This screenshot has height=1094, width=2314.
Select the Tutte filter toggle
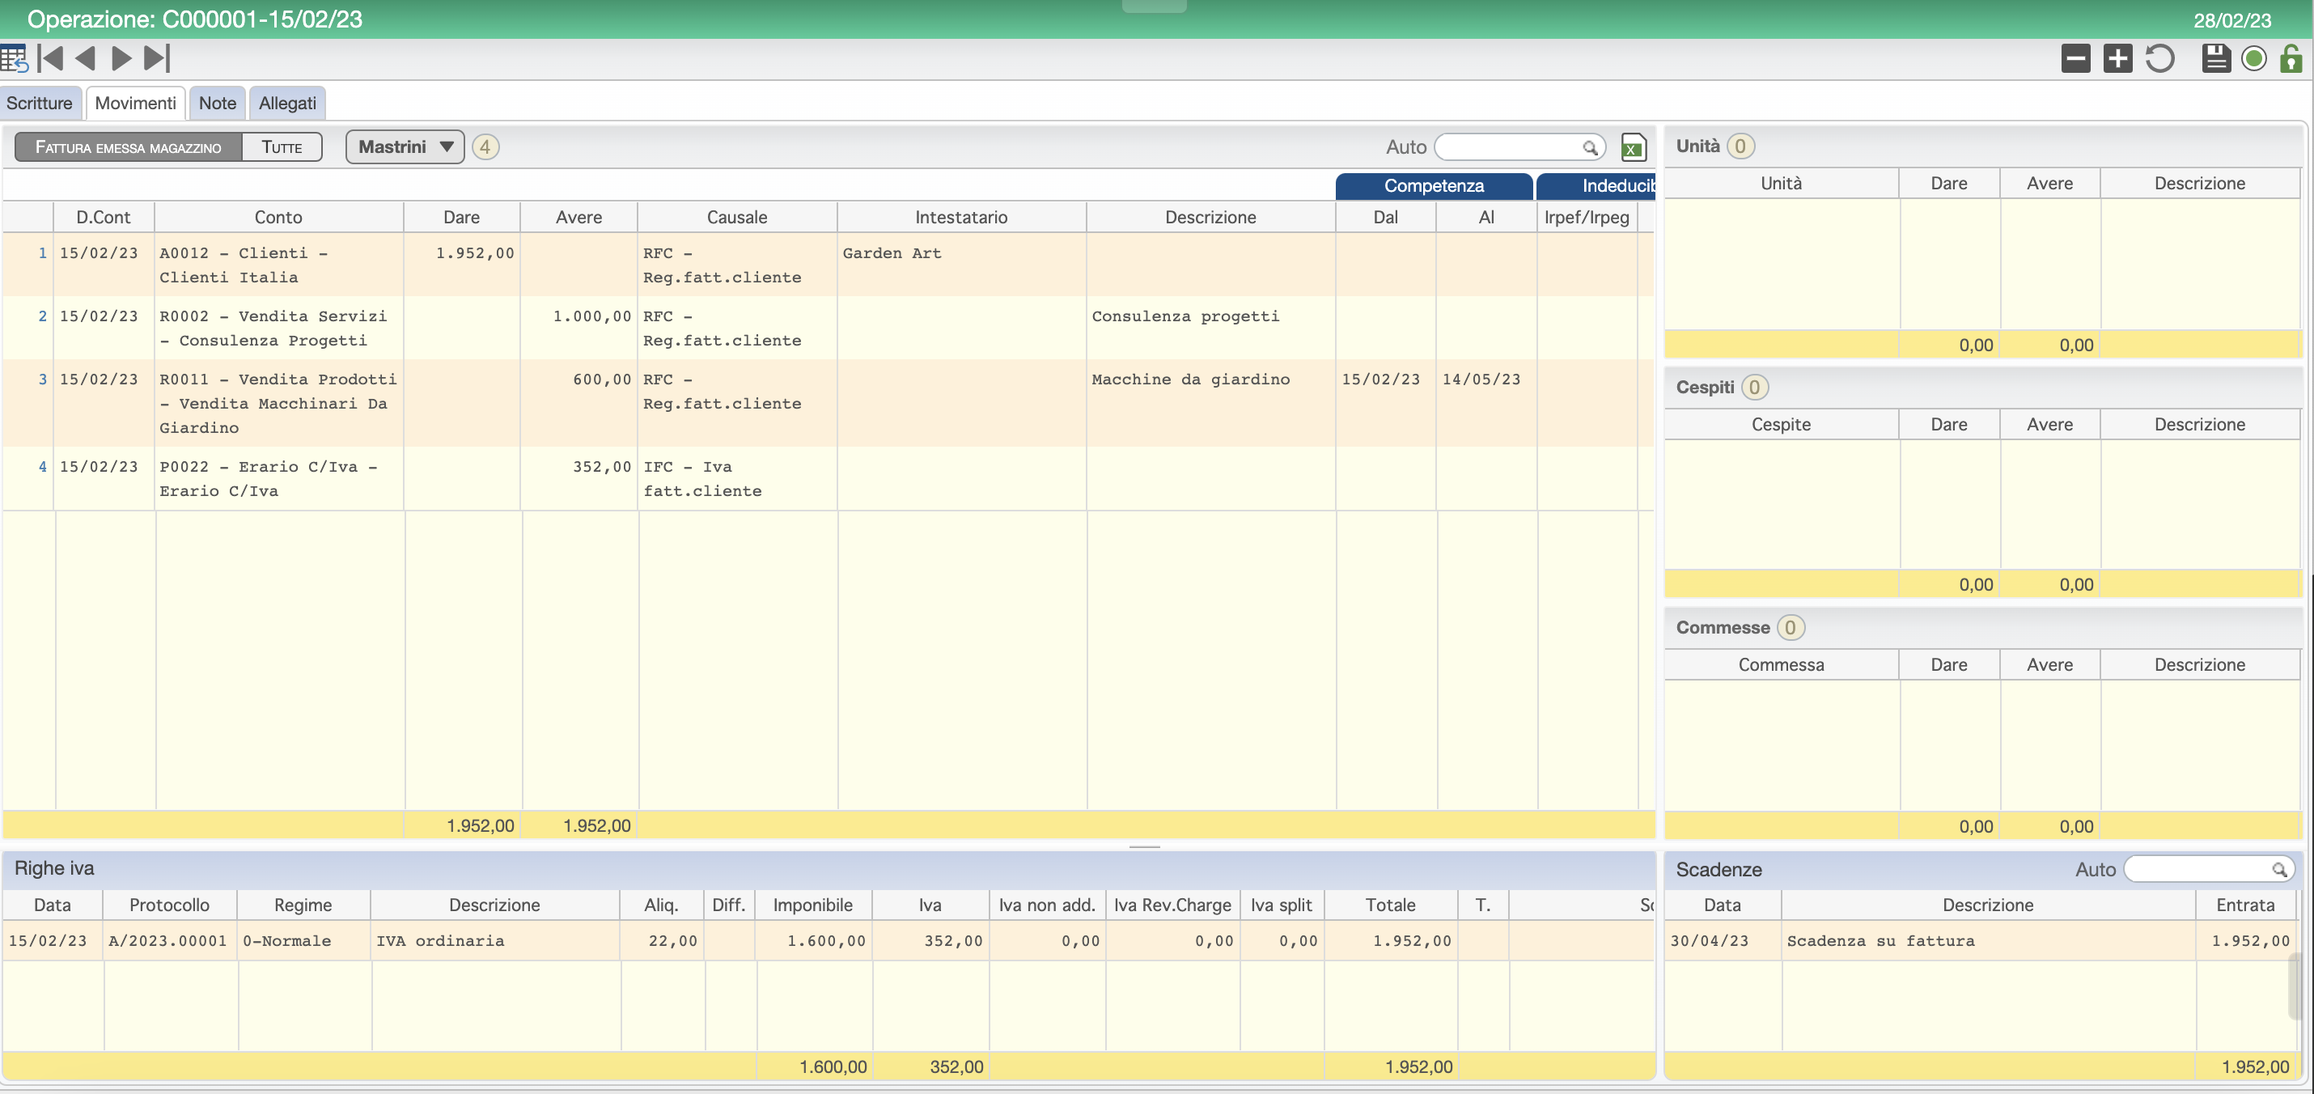(x=282, y=147)
